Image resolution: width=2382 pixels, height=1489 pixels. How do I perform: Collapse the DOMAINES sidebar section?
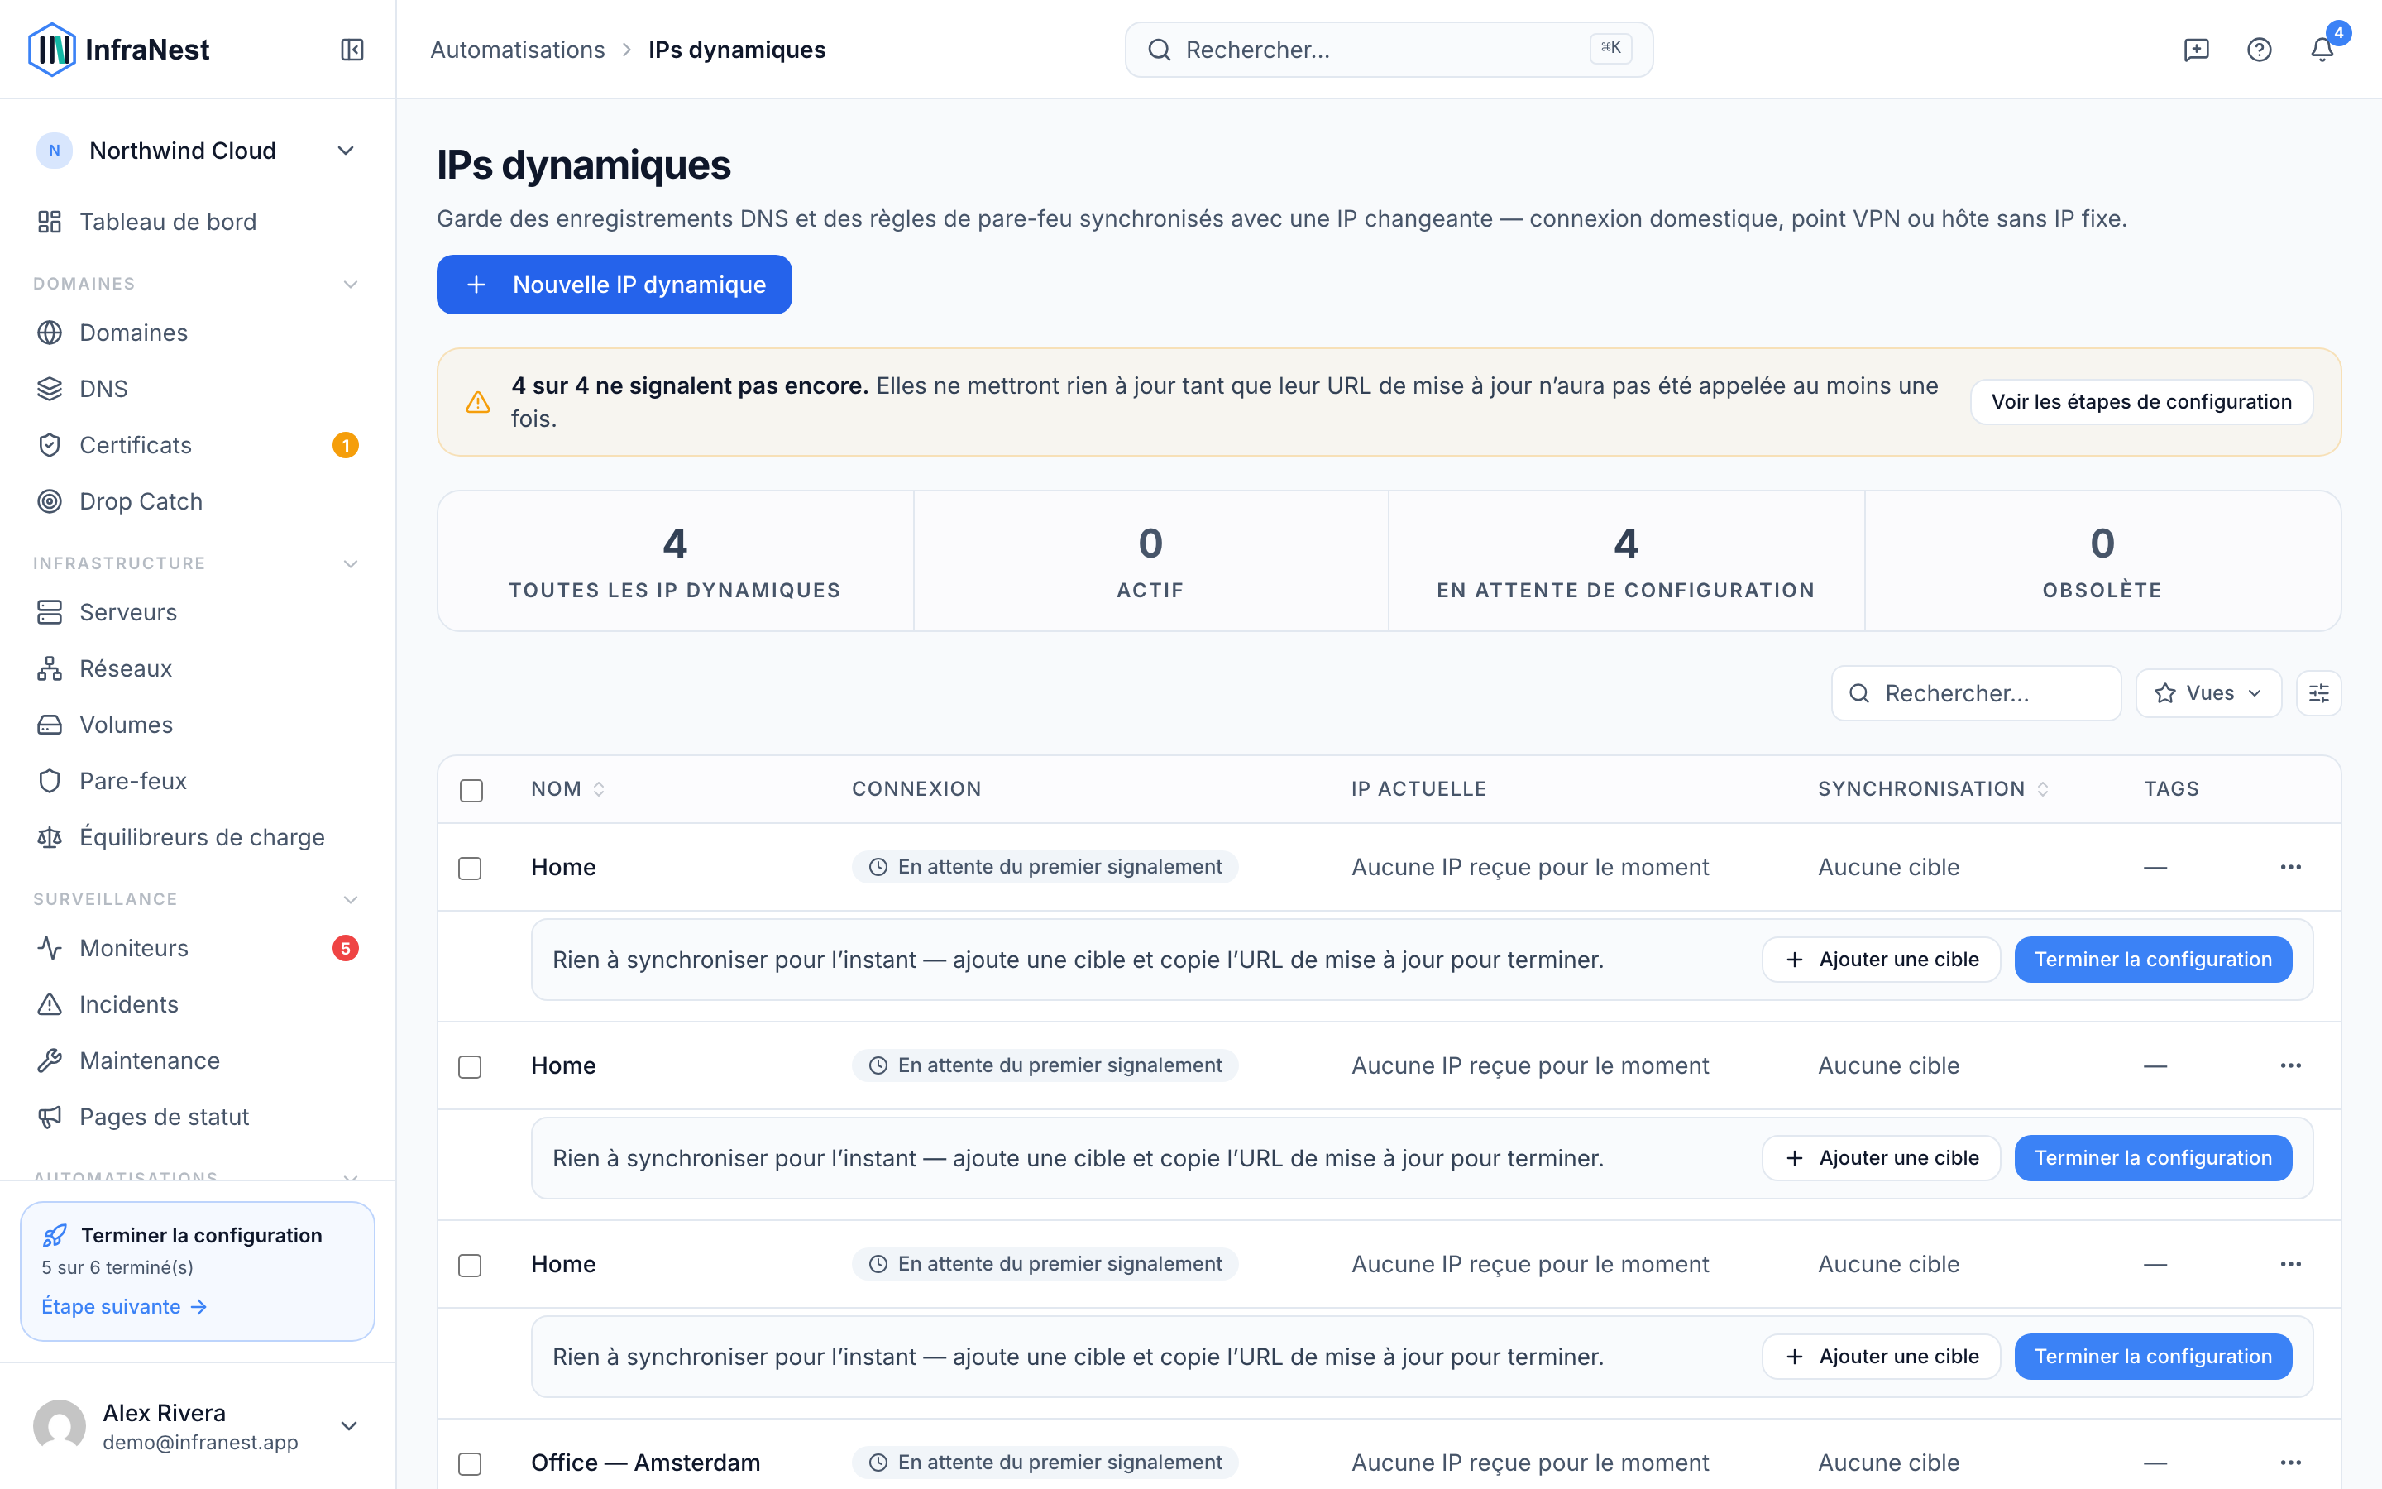pyautogui.click(x=351, y=285)
